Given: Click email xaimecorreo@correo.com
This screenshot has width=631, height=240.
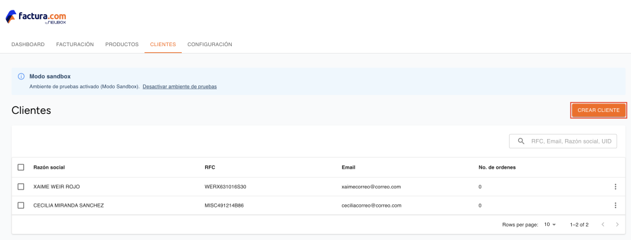Looking at the screenshot, I should pyautogui.click(x=371, y=186).
